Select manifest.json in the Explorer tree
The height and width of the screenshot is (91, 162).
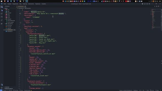pyautogui.click(x=10, y=30)
